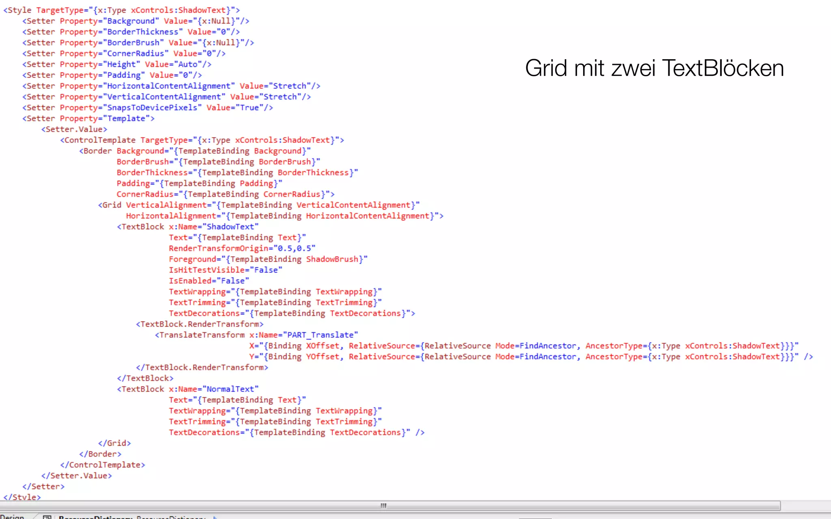The height and width of the screenshot is (519, 831).
Task: Click the Grid VerticalAlignment opening line
Action: (x=259, y=205)
